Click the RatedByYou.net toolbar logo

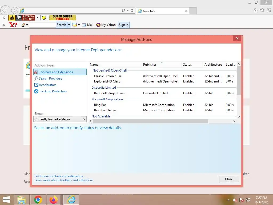(28, 18)
